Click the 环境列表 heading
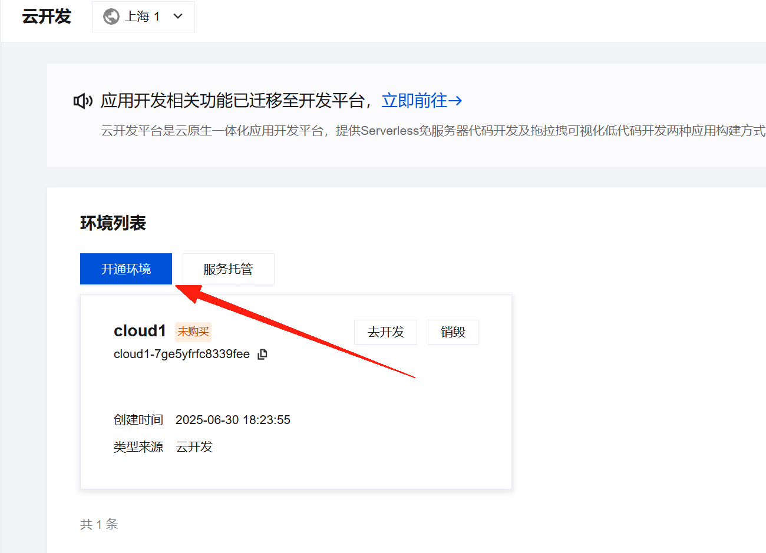Screen dimensions: 766x553 click(x=113, y=223)
